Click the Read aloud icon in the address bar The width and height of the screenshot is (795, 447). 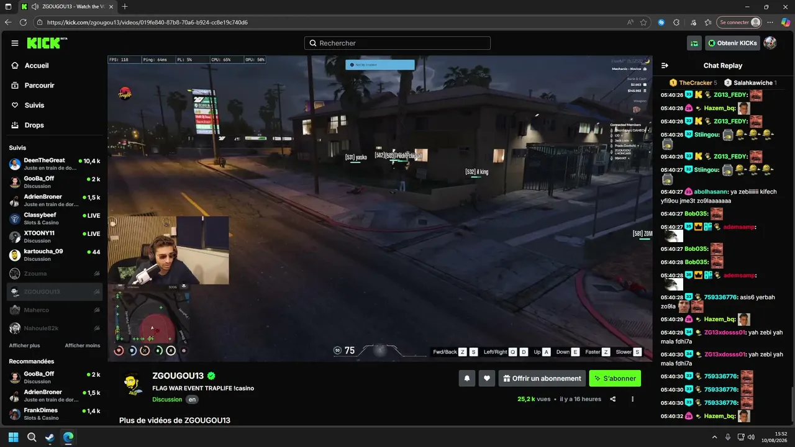tap(630, 22)
